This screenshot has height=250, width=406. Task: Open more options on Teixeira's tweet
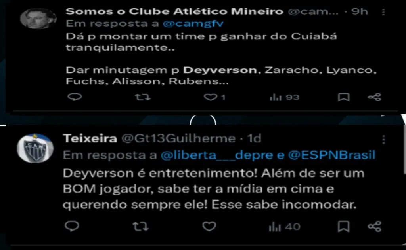click(x=383, y=140)
